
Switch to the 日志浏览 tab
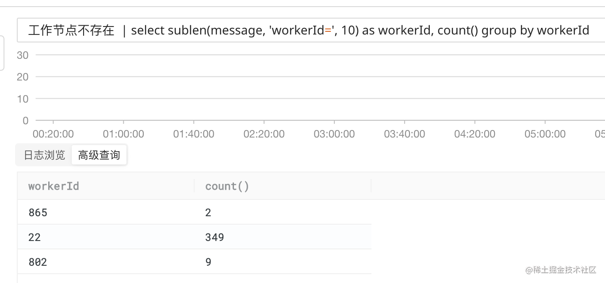tap(44, 155)
